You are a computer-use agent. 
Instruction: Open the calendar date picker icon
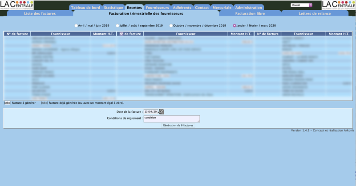pyautogui.click(x=161, y=112)
